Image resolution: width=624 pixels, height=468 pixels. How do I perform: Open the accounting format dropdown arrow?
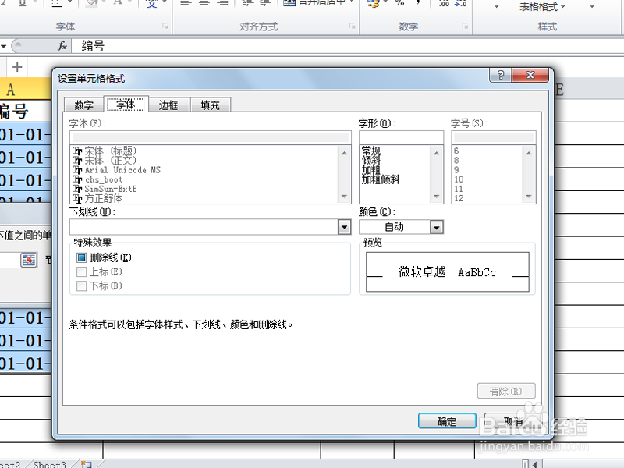(385, 2)
